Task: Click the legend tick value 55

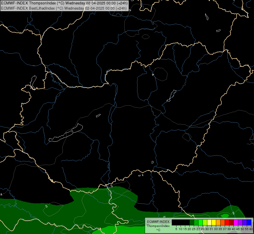Action: [247, 229]
